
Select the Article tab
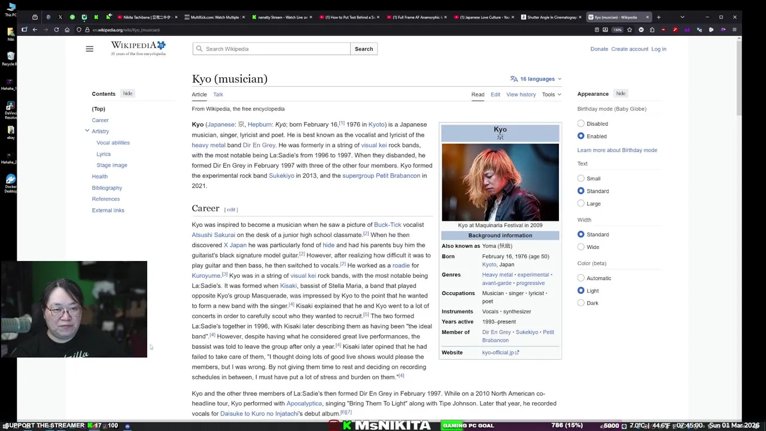click(x=199, y=95)
